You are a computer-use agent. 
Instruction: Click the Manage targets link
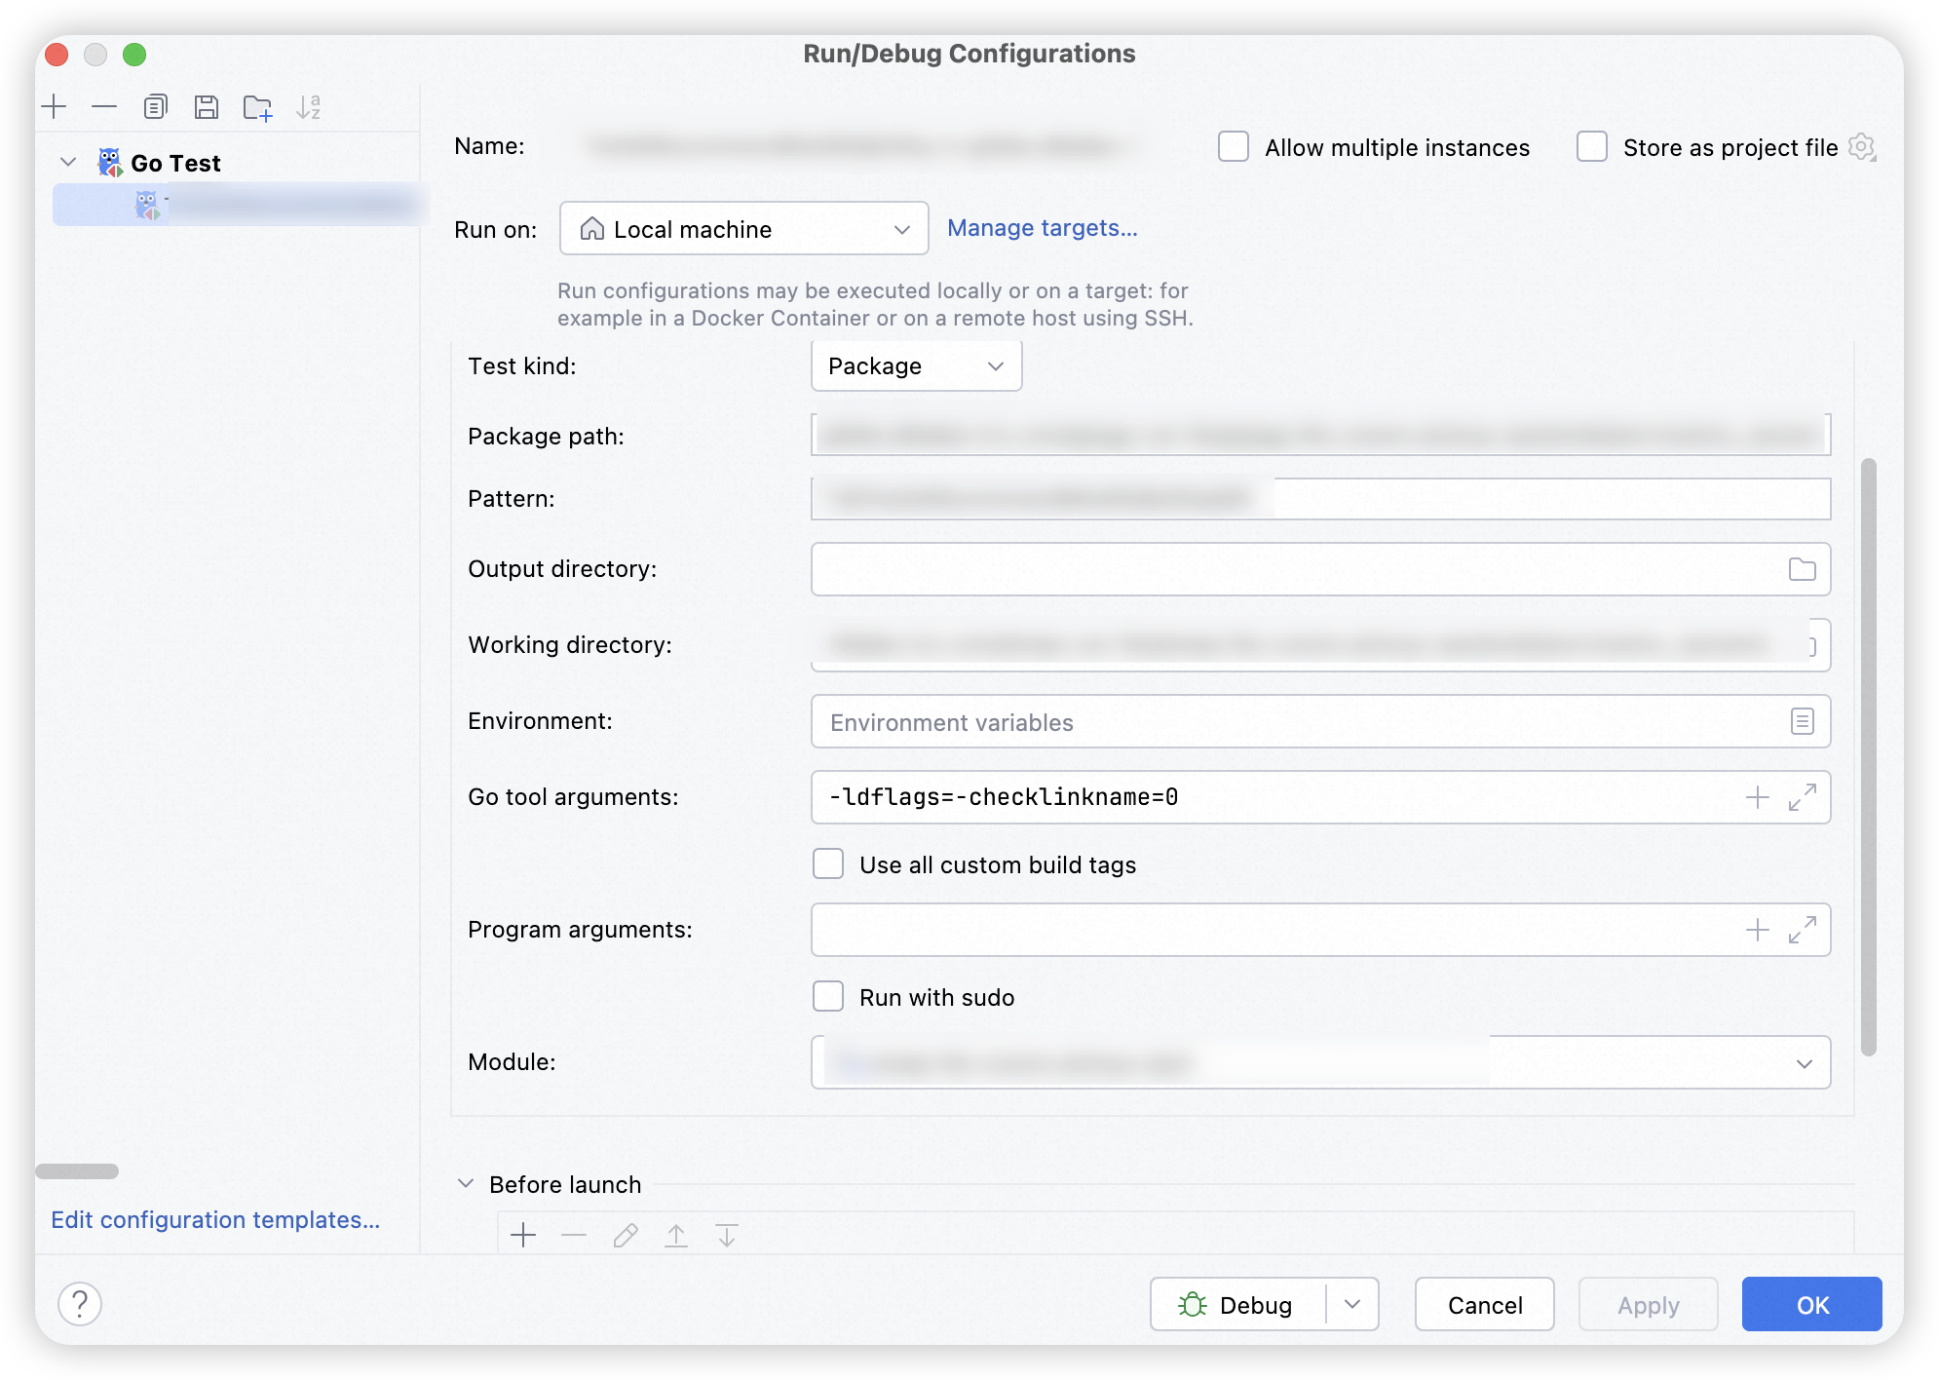pos(1042,228)
